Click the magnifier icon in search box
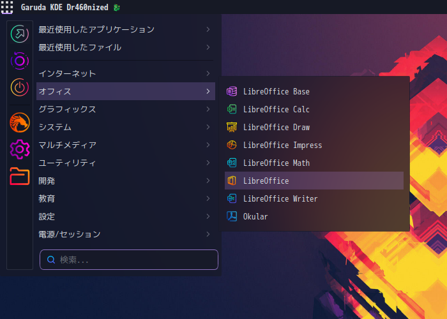Screen dimensions: 447x319 pyautogui.click(x=51, y=260)
